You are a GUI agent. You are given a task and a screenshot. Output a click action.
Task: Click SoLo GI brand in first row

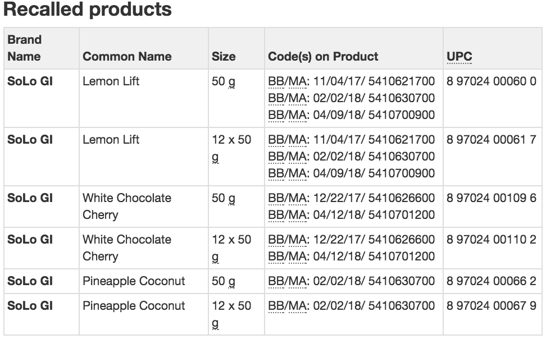coord(30,81)
